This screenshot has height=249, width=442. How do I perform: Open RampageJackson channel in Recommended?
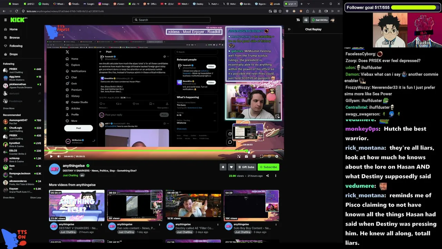point(22,175)
